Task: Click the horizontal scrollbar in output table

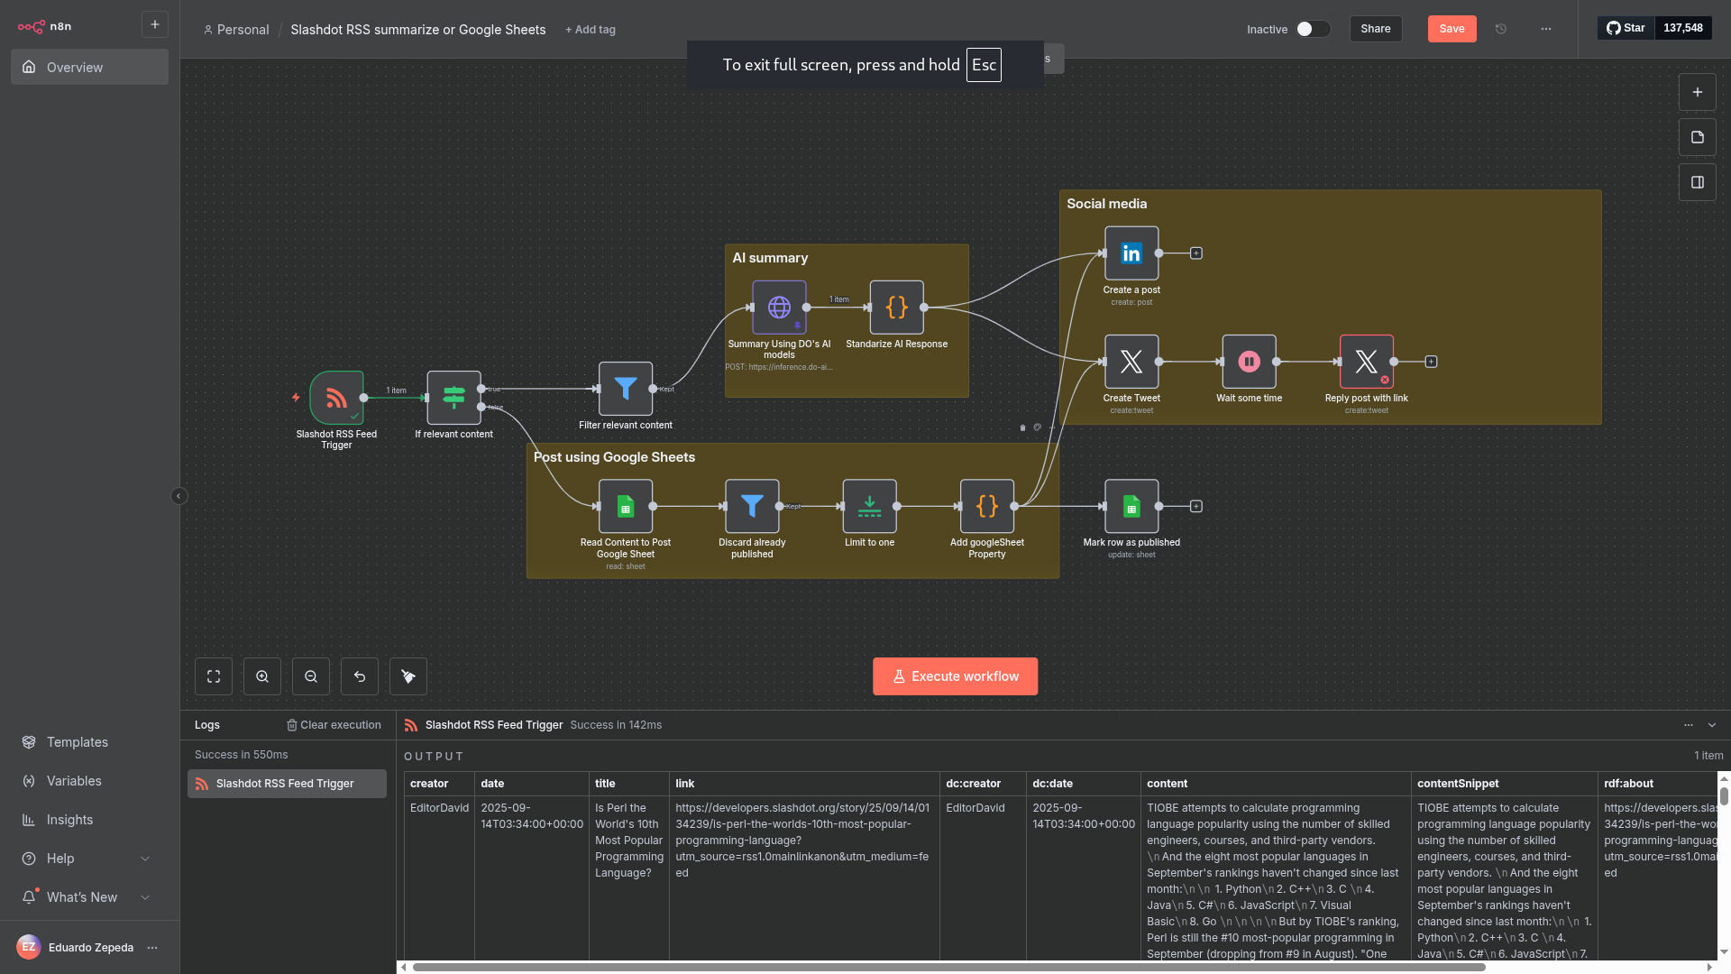Action: (948, 967)
